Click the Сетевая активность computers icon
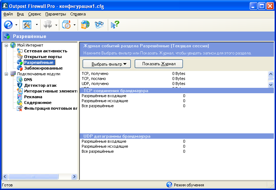Screen dimensions: 276x190 [x=19, y=51]
